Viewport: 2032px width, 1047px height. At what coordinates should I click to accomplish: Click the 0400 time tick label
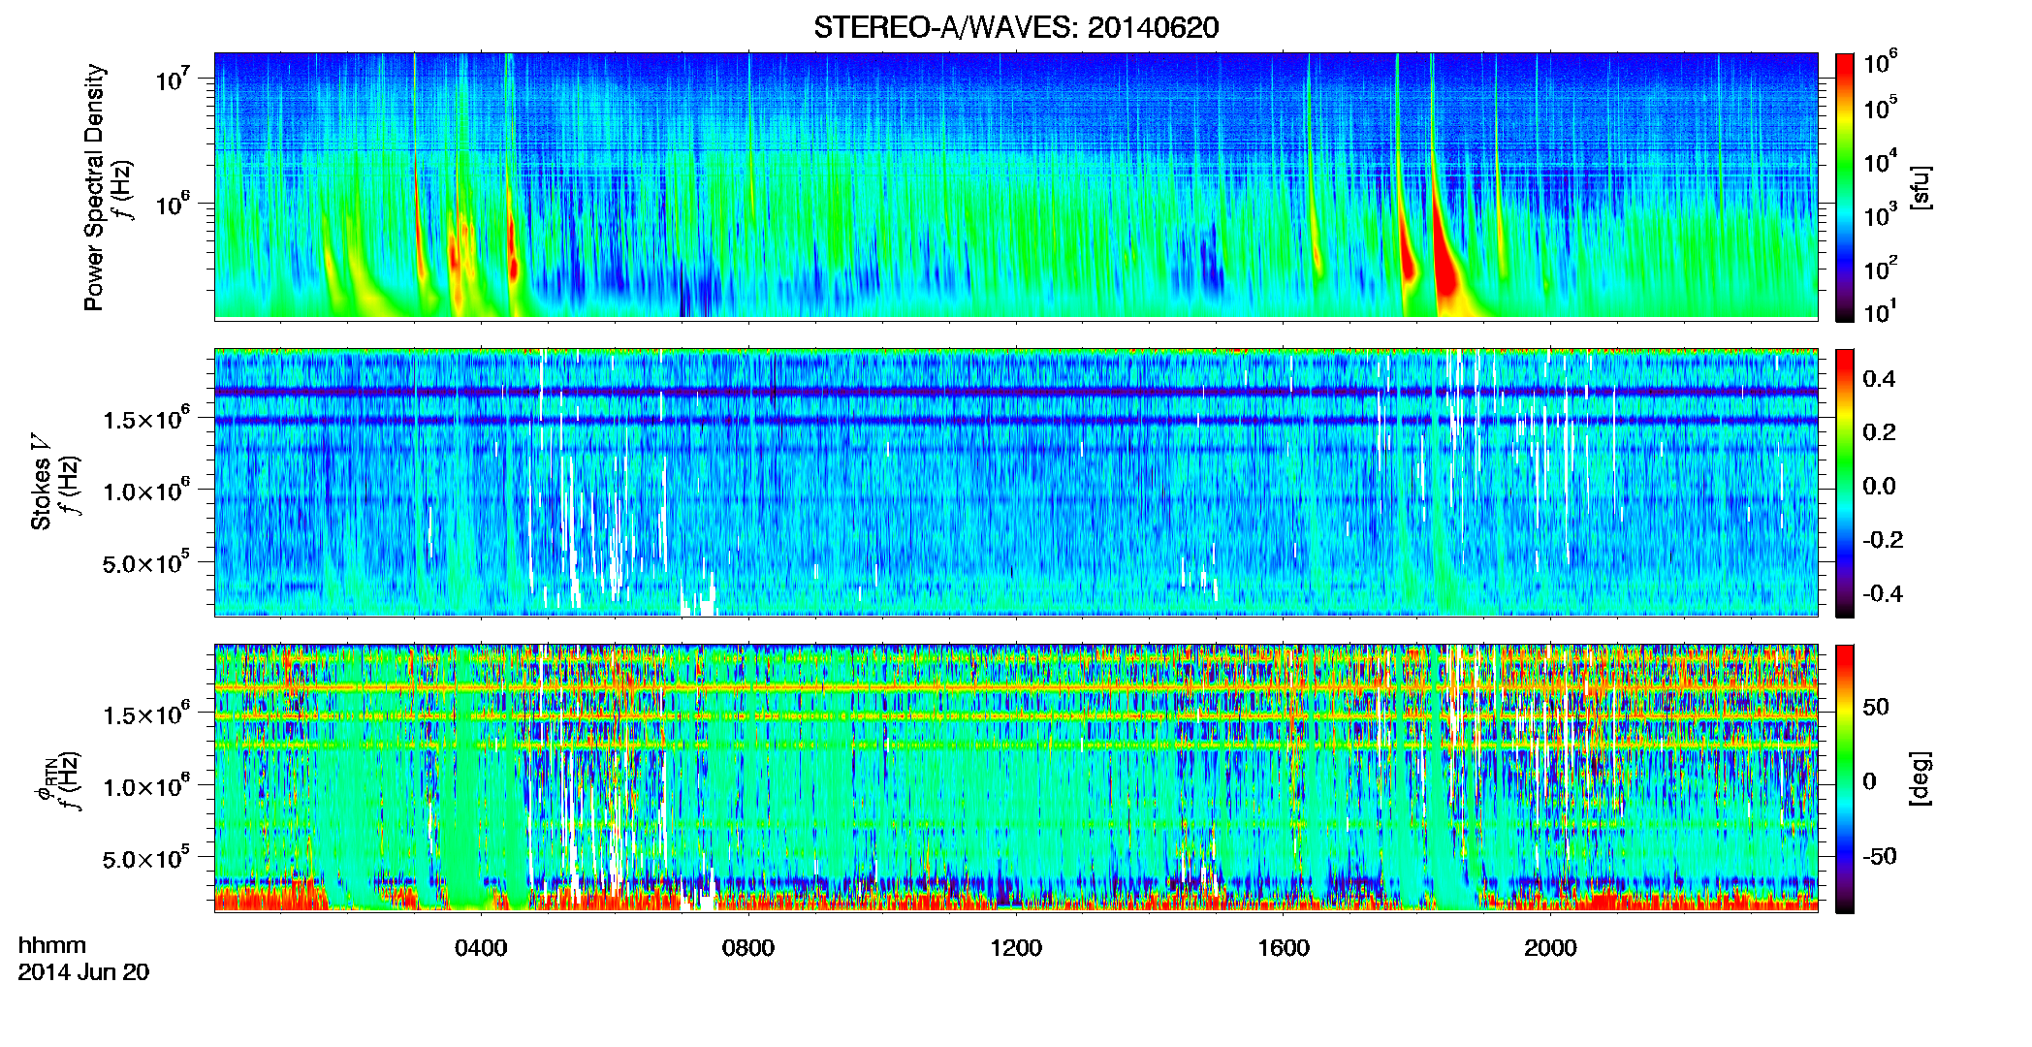[x=481, y=948]
